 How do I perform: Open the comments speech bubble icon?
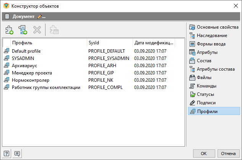pos(17,154)
